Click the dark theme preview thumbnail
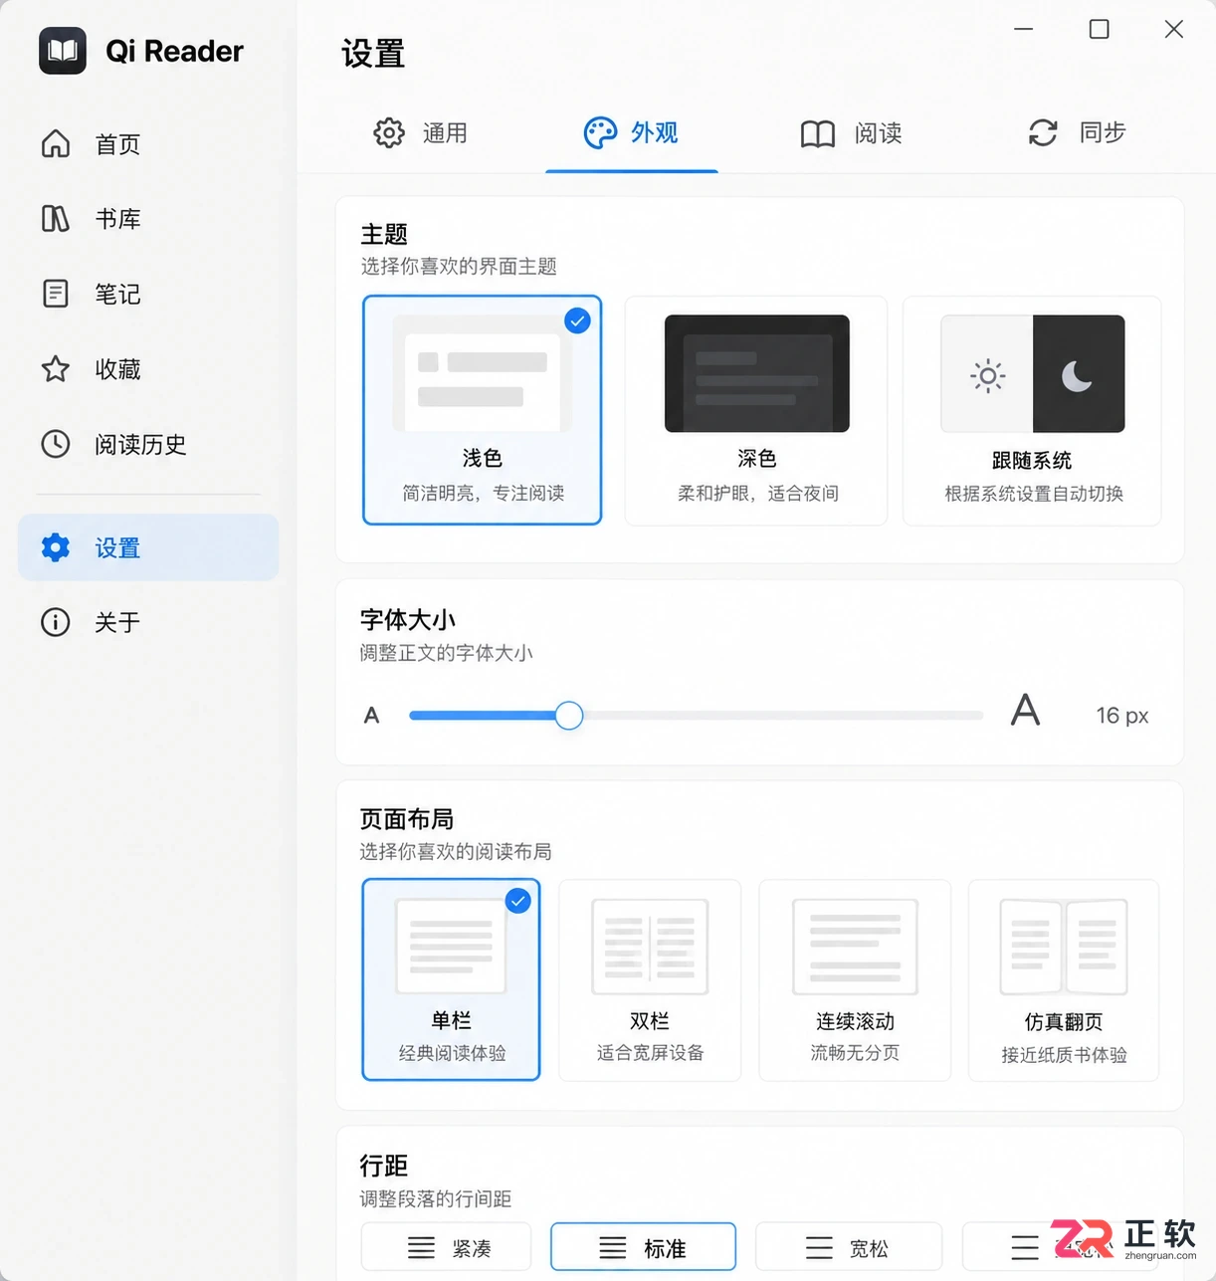 (x=757, y=373)
